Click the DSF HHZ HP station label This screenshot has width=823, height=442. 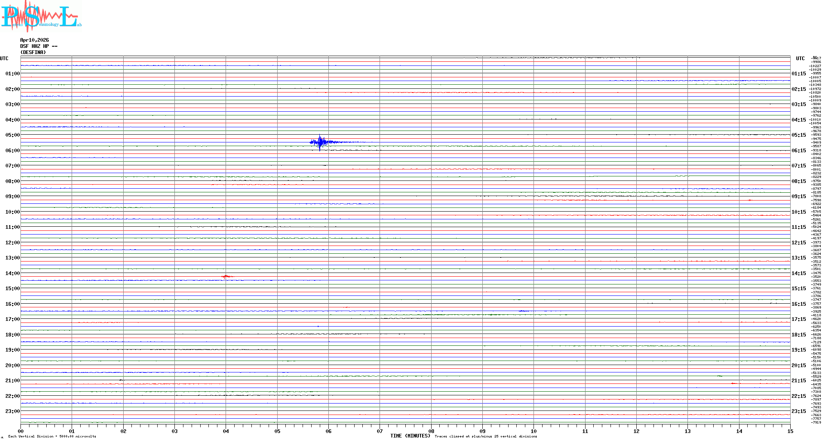coord(38,46)
